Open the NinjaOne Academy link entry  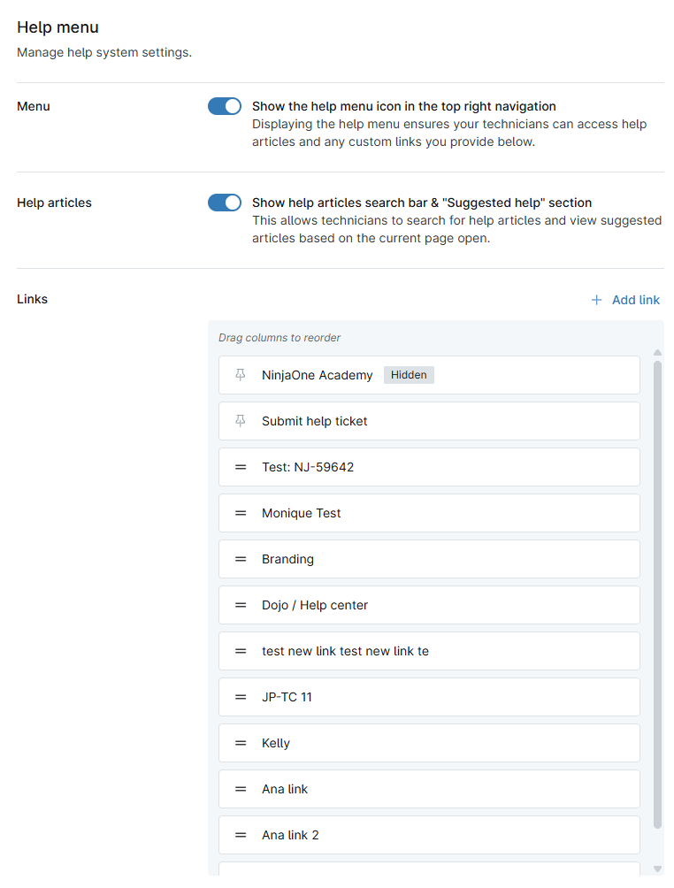317,375
